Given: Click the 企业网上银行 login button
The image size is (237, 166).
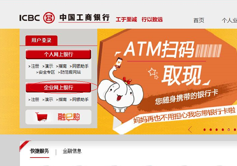Looking at the screenshot, I should (x=58, y=88).
